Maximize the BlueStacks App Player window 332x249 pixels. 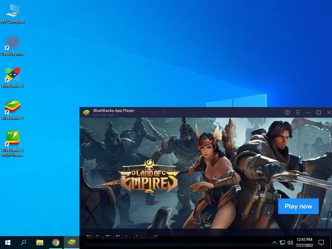(x=319, y=113)
